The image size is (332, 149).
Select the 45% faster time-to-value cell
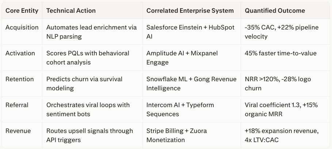pos(281,53)
